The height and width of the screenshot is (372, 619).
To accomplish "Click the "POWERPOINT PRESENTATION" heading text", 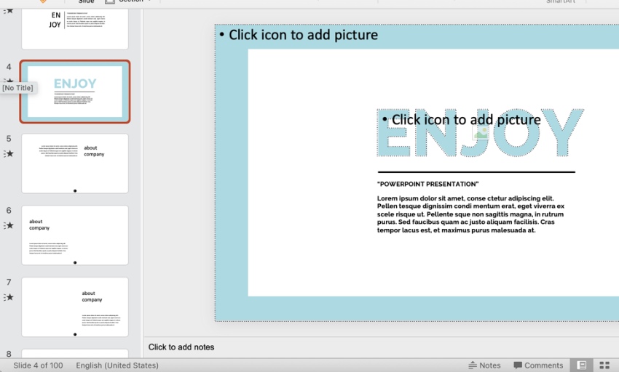I will [427, 184].
